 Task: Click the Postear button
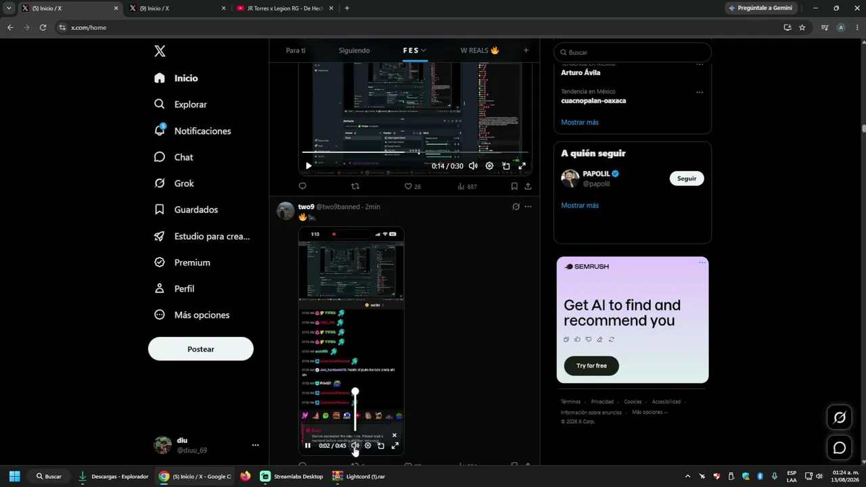click(201, 349)
